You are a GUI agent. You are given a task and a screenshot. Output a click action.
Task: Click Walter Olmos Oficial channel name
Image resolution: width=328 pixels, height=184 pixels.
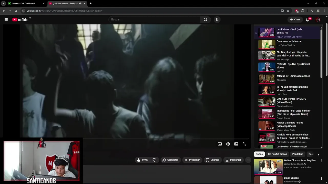click(x=293, y=164)
